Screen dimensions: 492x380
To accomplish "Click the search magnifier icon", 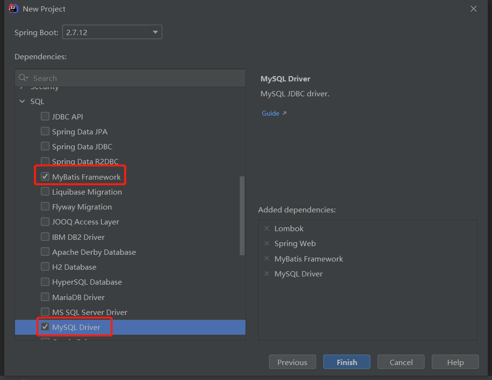I will pyautogui.click(x=23, y=78).
